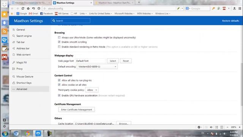Screen dimensions: 243x137
Task: Open red game controller sidebar icon
Action: point(4,57)
